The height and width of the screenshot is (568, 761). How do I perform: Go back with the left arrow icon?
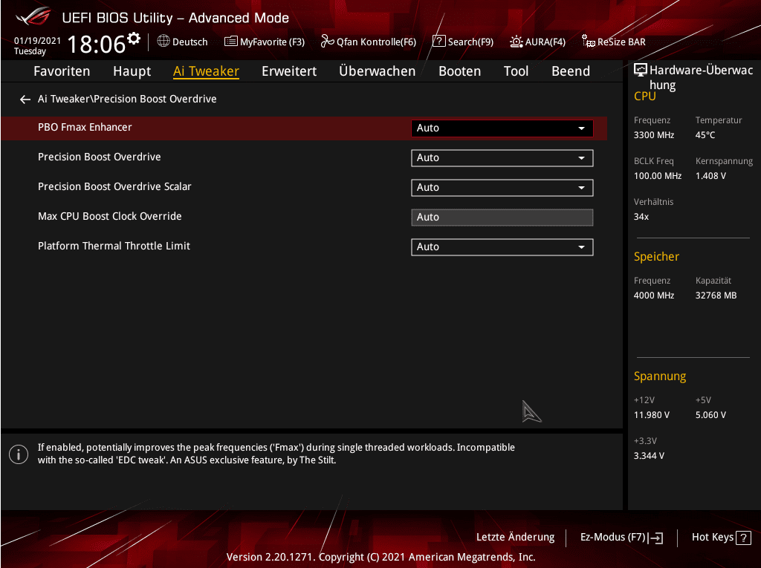click(25, 99)
